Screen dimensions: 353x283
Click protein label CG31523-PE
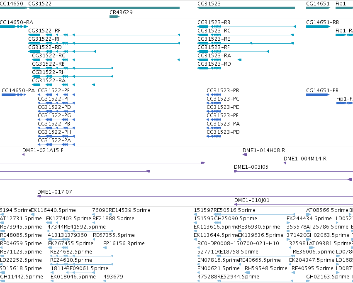pyautogui.click(x=223, y=107)
